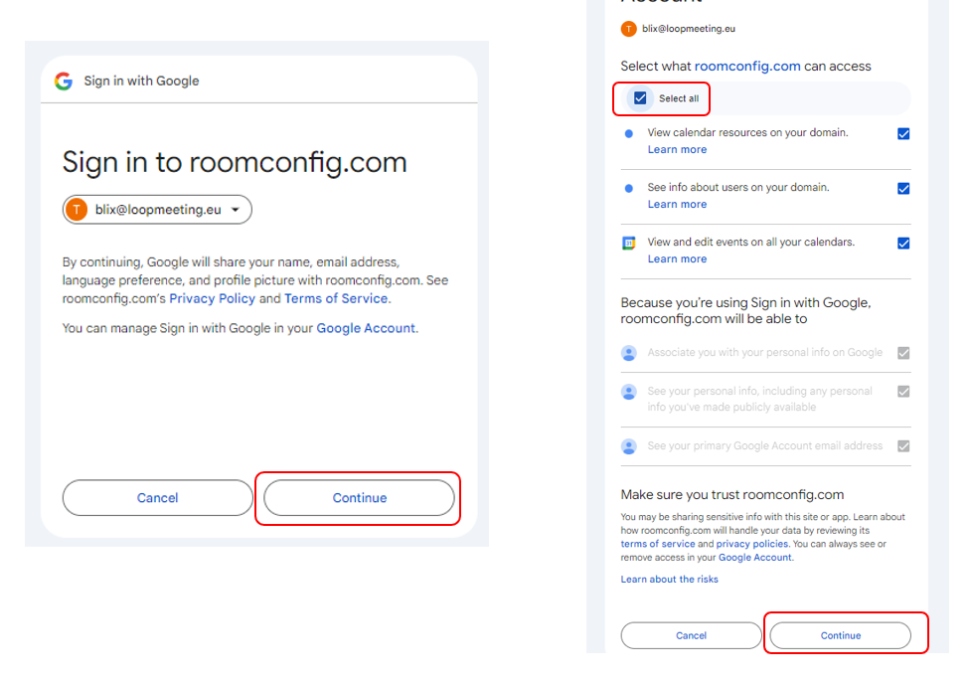Uncheck See info about users on your domain
Screen dimensions: 970x682
tap(903, 189)
